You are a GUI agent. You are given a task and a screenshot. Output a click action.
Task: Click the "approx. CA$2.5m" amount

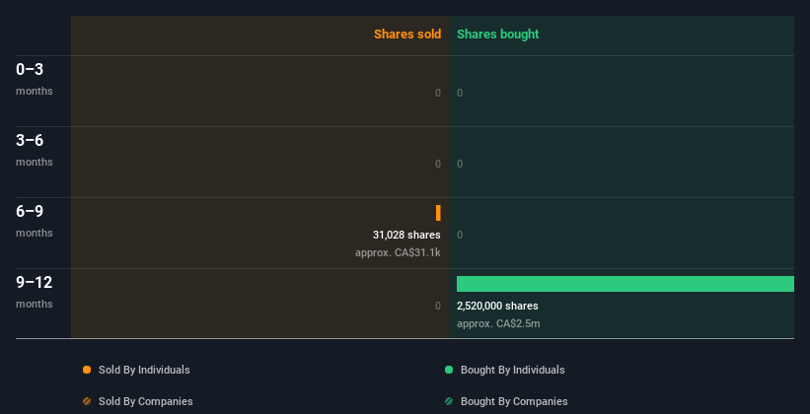pyautogui.click(x=498, y=323)
